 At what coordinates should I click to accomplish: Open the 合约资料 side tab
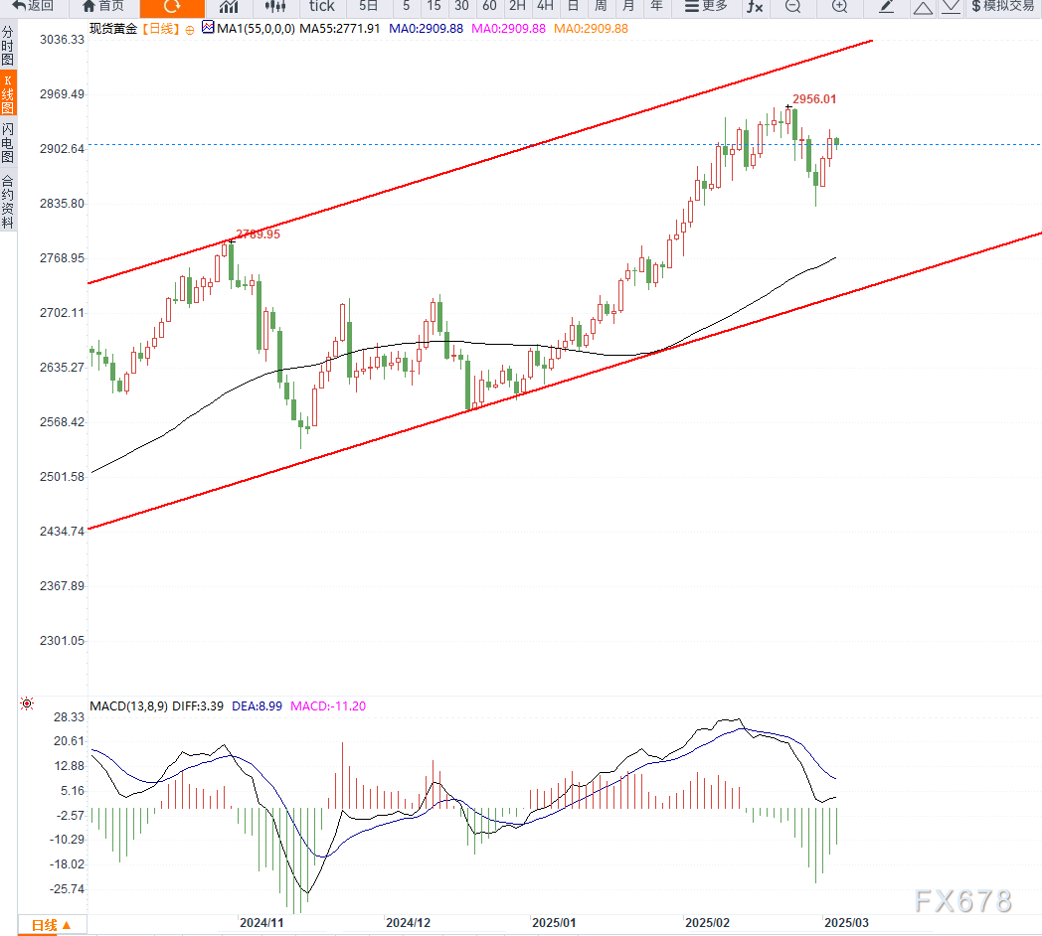coord(8,202)
